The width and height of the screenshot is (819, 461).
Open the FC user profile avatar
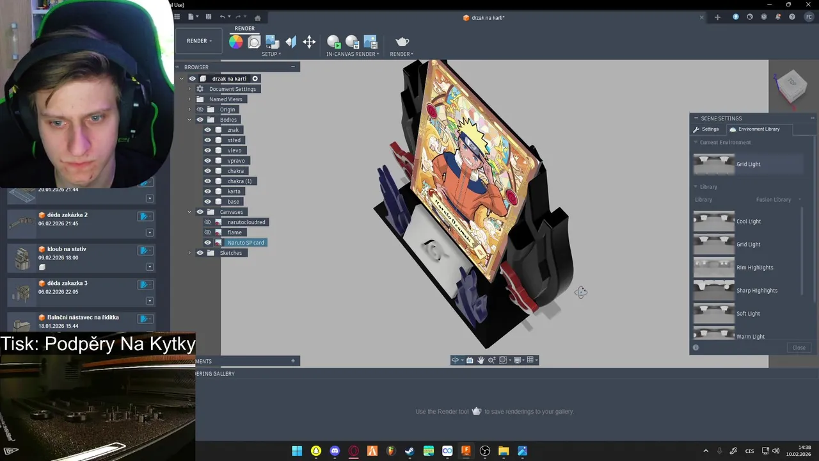click(x=809, y=17)
